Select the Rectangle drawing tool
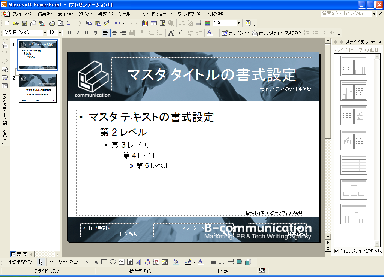Screen dimensions: 384x277 click(x=104, y=262)
